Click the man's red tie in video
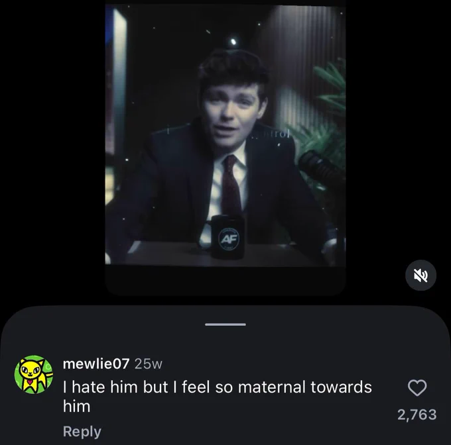 [231, 185]
